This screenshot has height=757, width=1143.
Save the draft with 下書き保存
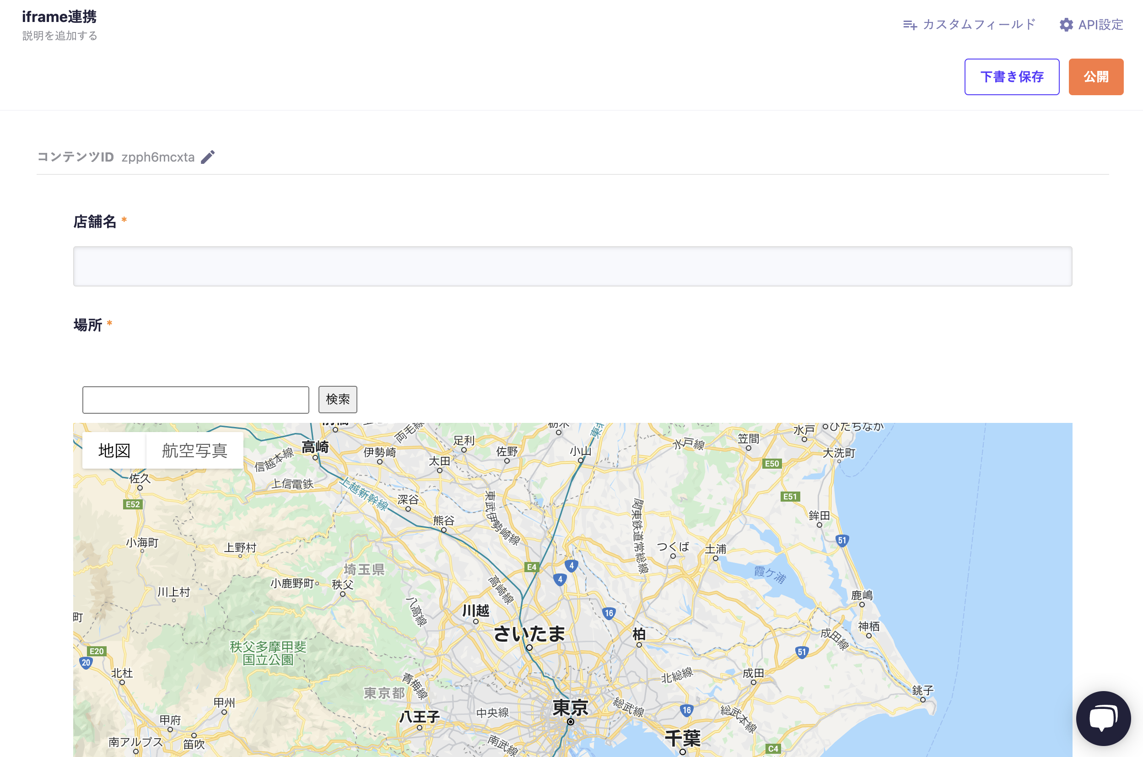click(x=1012, y=76)
